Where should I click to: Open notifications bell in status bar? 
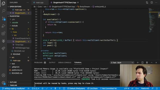[x=157, y=88]
